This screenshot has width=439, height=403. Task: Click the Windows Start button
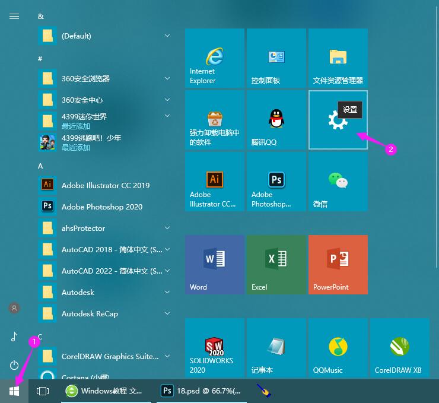(x=14, y=391)
